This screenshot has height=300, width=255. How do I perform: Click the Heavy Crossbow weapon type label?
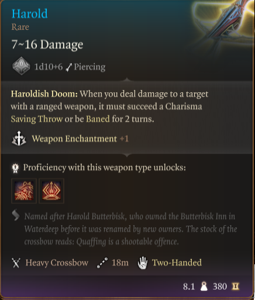pos(57,263)
